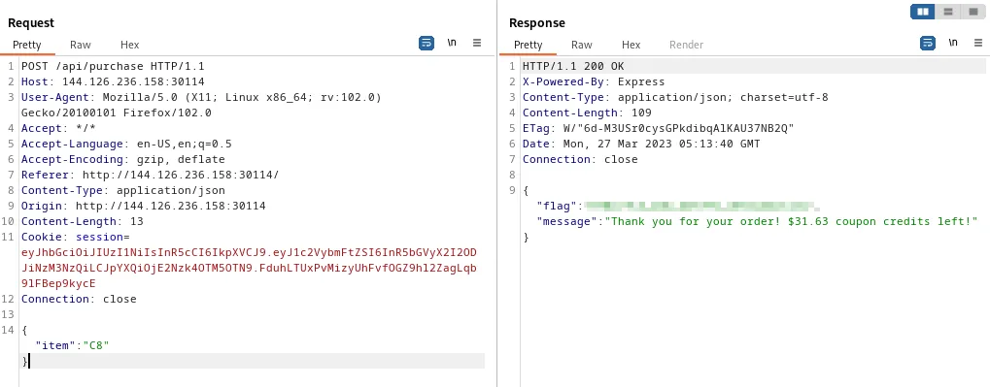This screenshot has height=387, width=990.
Task: Click the "item":"C8" JSON body line
Action: (x=73, y=345)
